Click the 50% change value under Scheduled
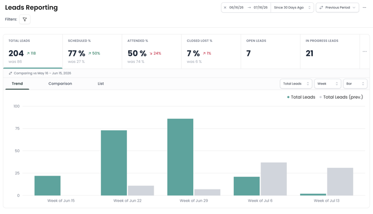 (x=96, y=53)
